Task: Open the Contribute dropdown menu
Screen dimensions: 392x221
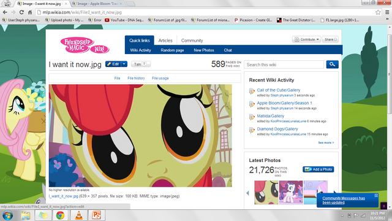Action: [x=306, y=39]
